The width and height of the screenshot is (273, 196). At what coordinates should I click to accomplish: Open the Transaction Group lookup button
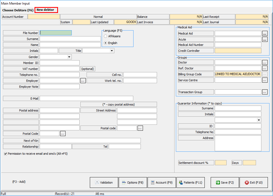click(265, 92)
